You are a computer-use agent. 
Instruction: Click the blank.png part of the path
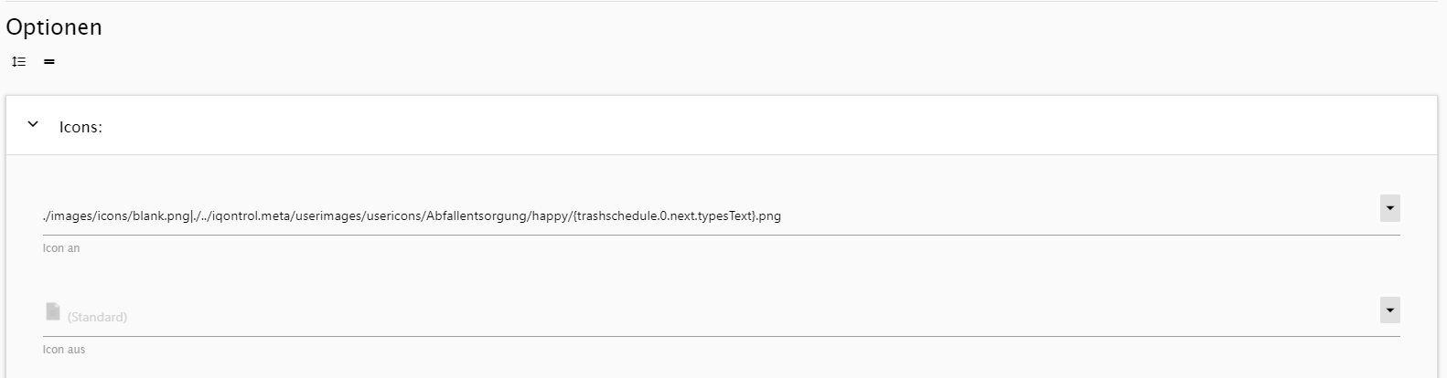[160, 216]
